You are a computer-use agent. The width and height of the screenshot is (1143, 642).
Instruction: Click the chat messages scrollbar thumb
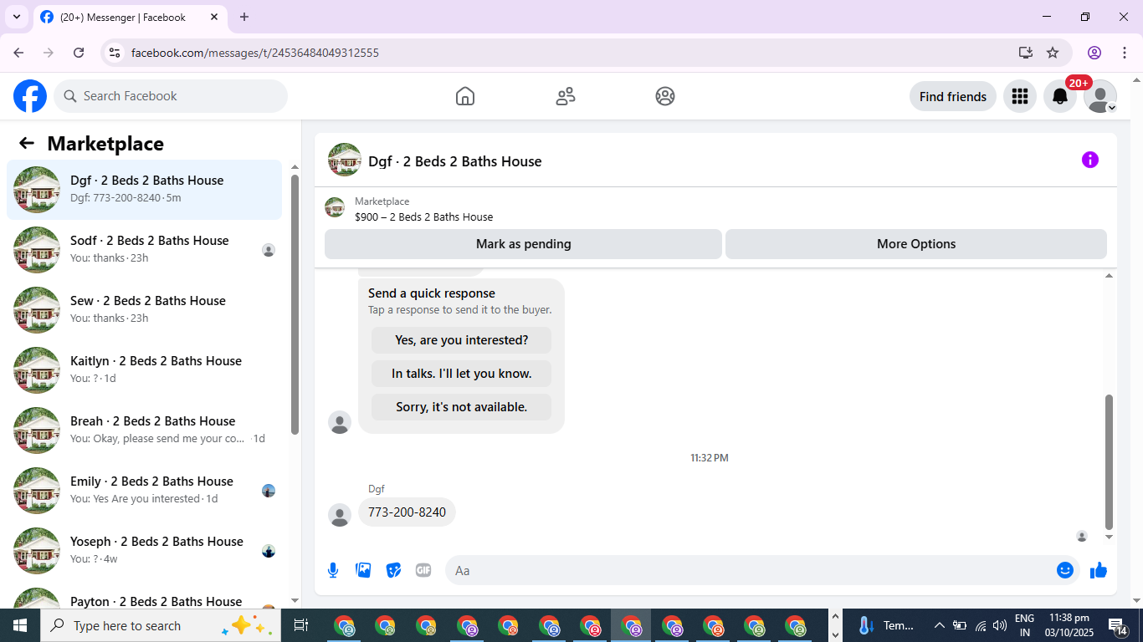(1110, 462)
